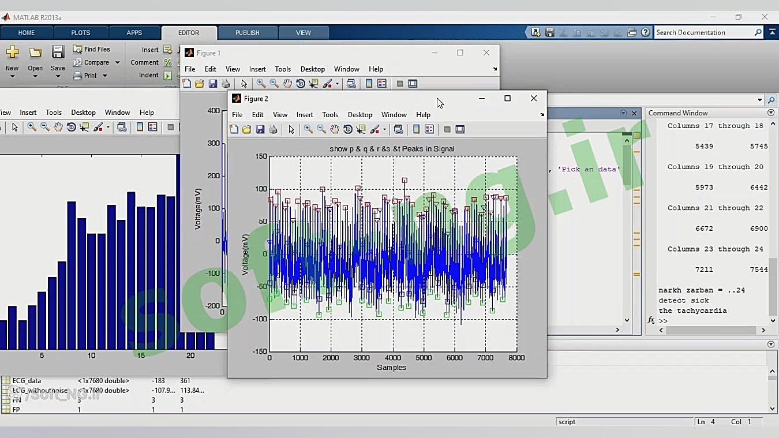The height and width of the screenshot is (438, 779).
Task: Click the Search Documentation magnifier icon
Action: coord(758,32)
